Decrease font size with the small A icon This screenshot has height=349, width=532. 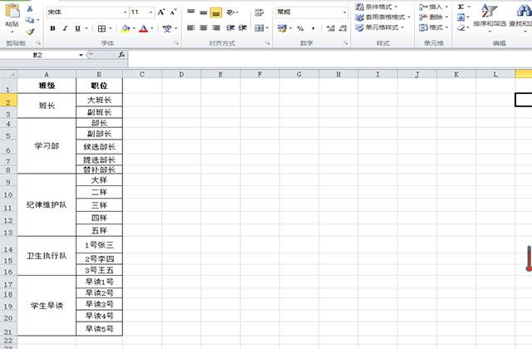pos(174,12)
